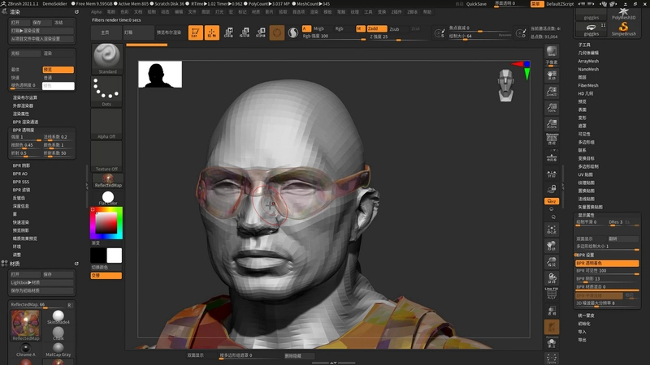Click the Rotate transform icon
The image size is (650, 365).
(260, 32)
